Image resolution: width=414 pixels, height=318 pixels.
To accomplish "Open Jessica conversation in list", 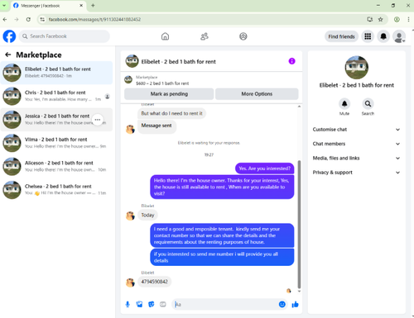I will coord(56,120).
